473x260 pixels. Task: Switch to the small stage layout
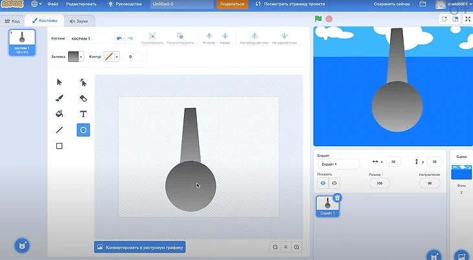pyautogui.click(x=444, y=19)
